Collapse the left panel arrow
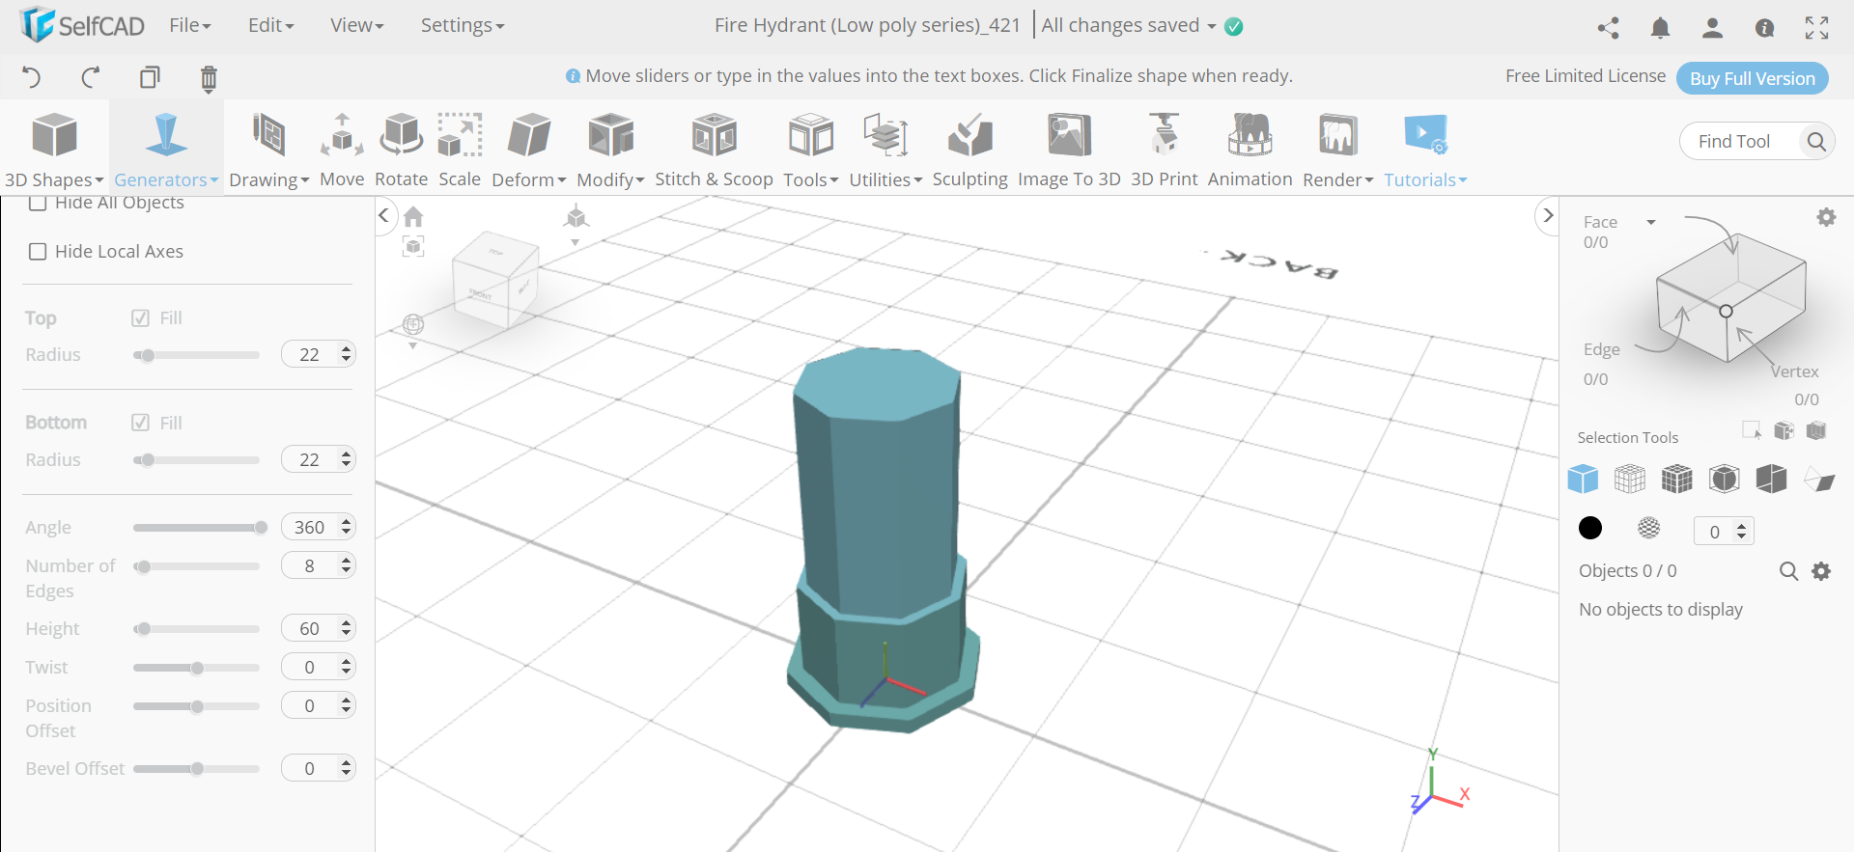This screenshot has height=852, width=1854. [x=384, y=215]
